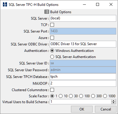Click the SQL Server User ID field
118x114 pixels.
(x=83, y=63)
